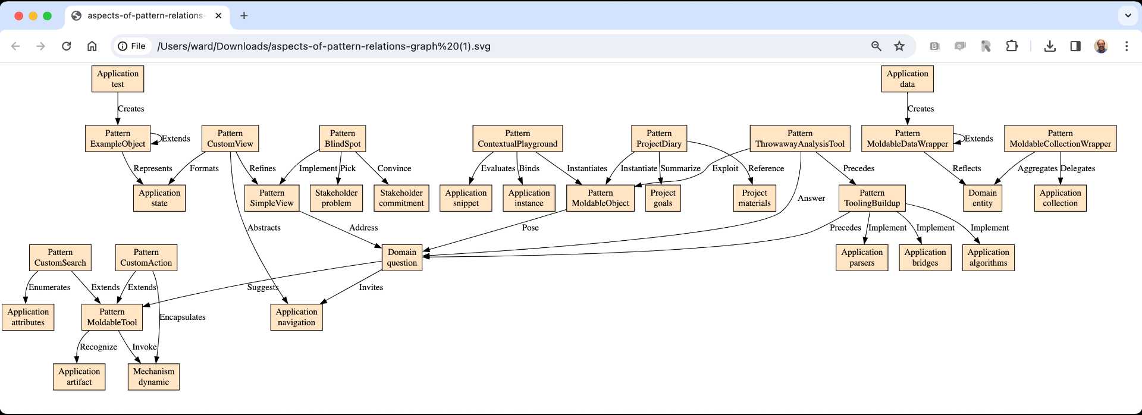Reload the page with the refresh icon
This screenshot has height=415, width=1142.
[67, 46]
